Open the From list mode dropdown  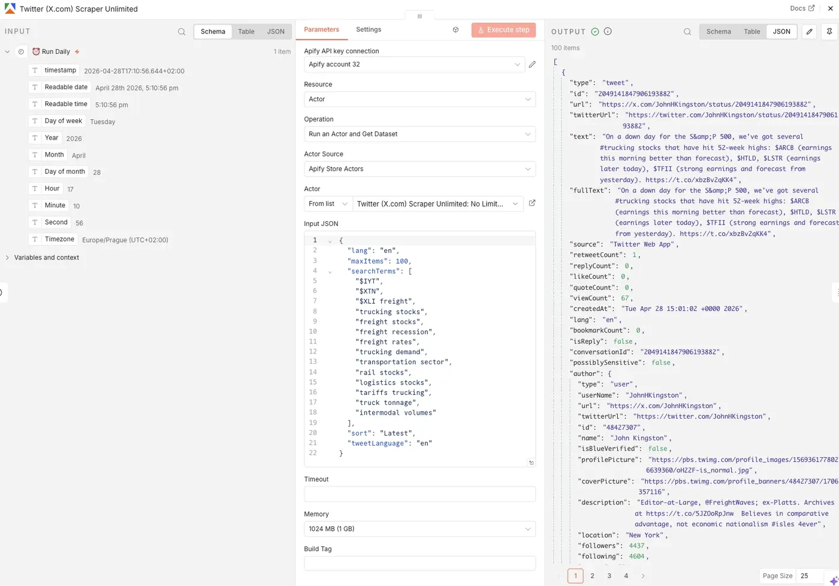[328, 204]
